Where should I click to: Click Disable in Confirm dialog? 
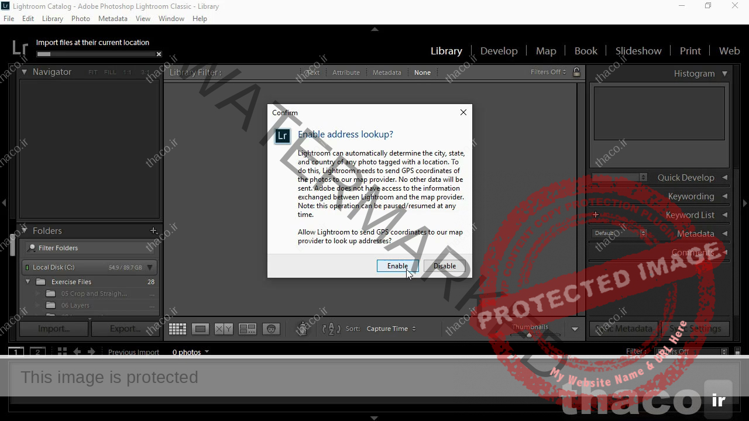coord(445,266)
